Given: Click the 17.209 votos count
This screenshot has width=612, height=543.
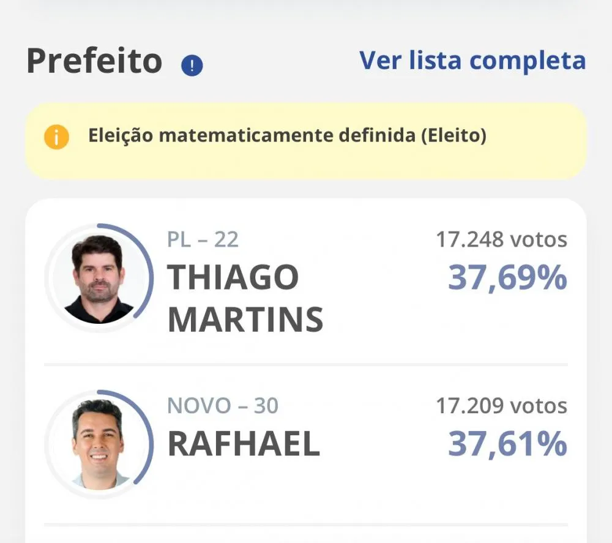Looking at the screenshot, I should click(502, 406).
